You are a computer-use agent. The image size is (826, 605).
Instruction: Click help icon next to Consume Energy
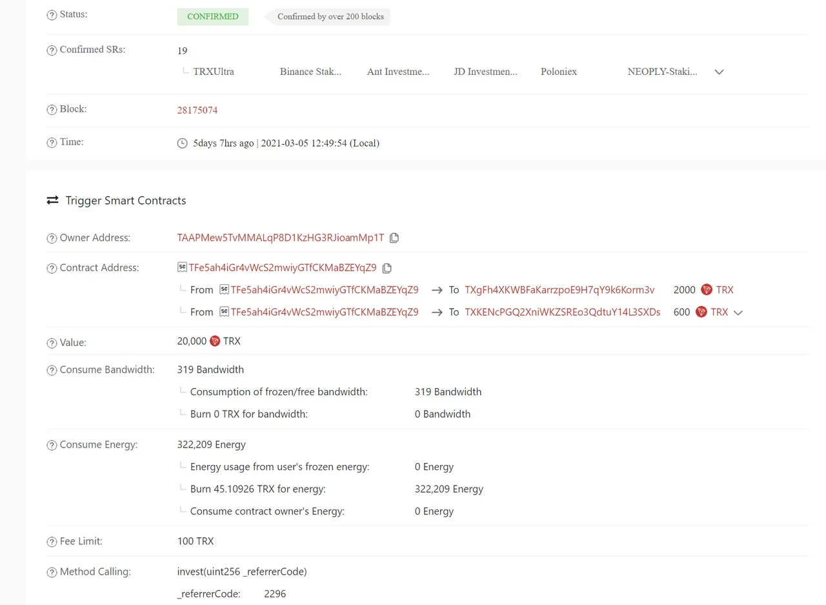tap(52, 446)
